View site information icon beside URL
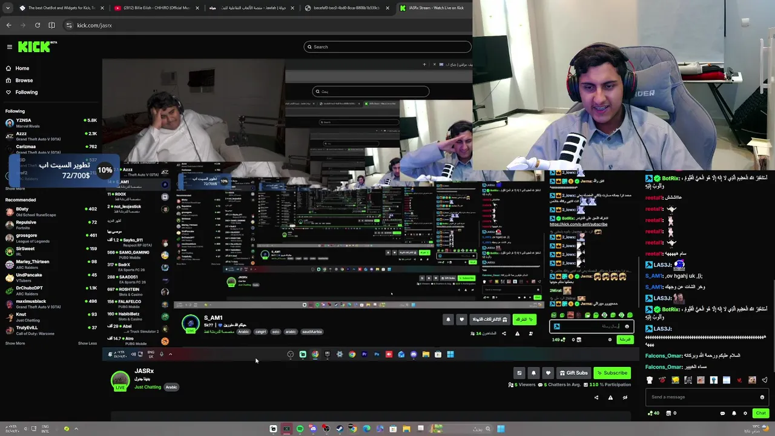Viewport: 775px width, 436px height. pos(69,25)
